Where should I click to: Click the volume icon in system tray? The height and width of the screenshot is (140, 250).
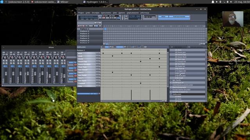pyautogui.click(x=231, y=2)
